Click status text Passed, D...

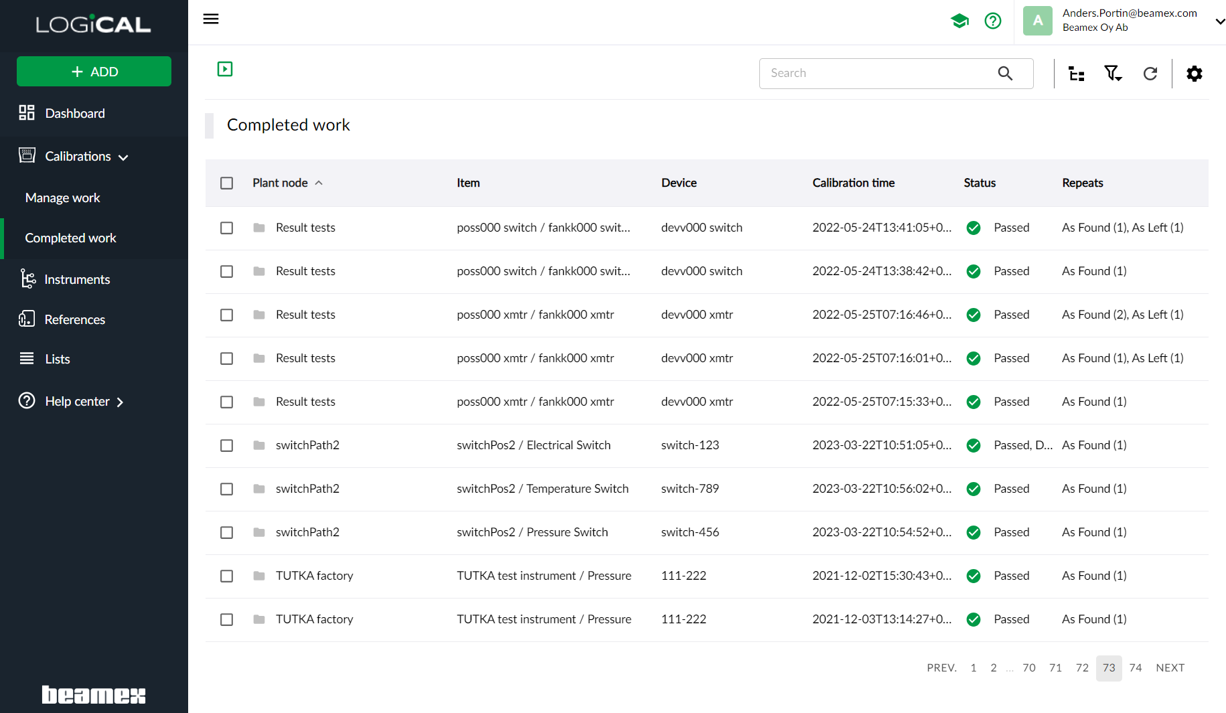click(x=1022, y=445)
